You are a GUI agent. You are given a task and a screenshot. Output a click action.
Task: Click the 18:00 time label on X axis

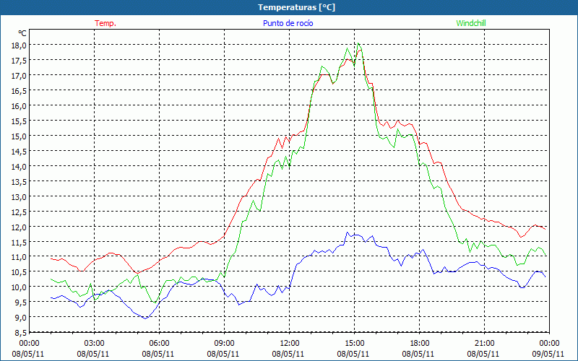coord(420,344)
